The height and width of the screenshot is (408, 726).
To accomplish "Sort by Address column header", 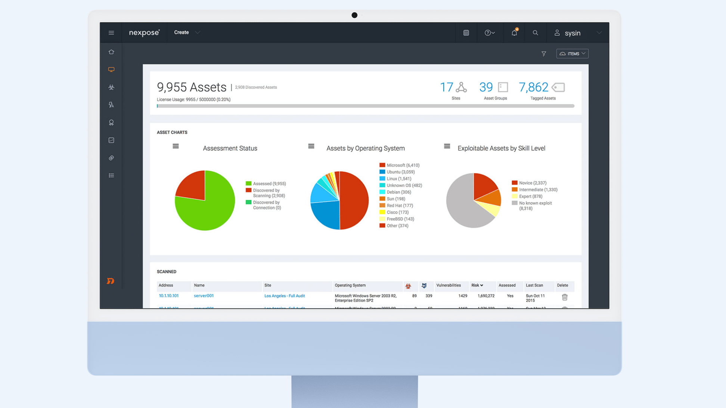I will pyautogui.click(x=166, y=285).
